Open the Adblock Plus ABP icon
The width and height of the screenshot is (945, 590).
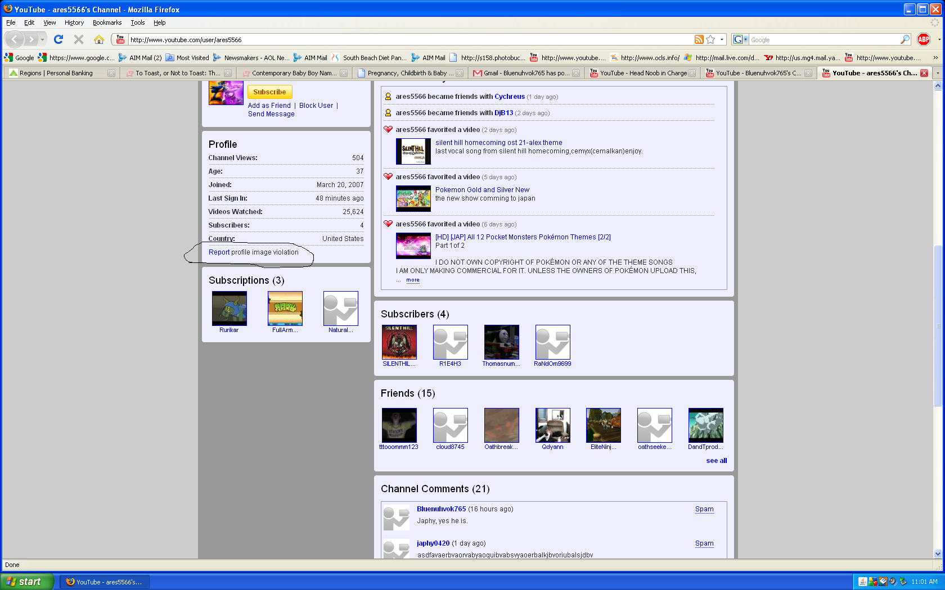point(924,39)
